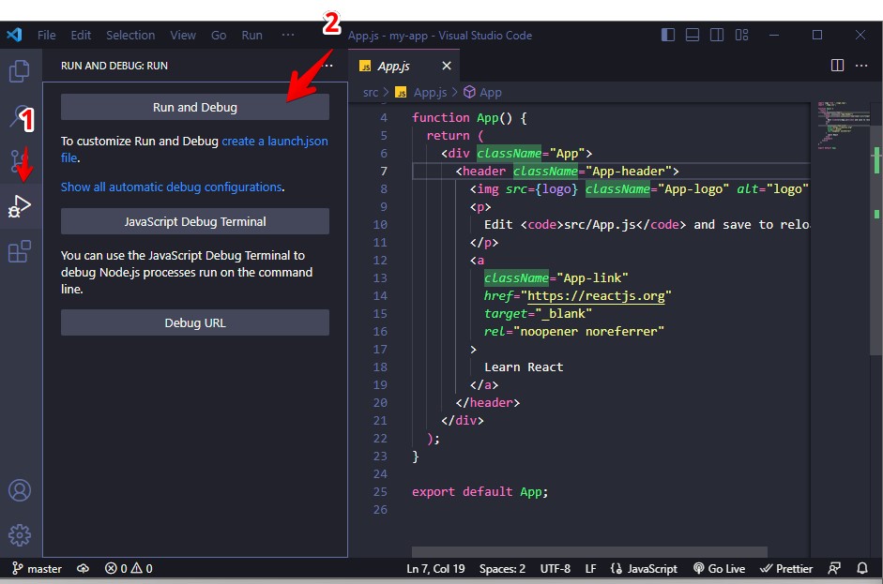Click App symbol in the breadcrumb

(x=482, y=92)
